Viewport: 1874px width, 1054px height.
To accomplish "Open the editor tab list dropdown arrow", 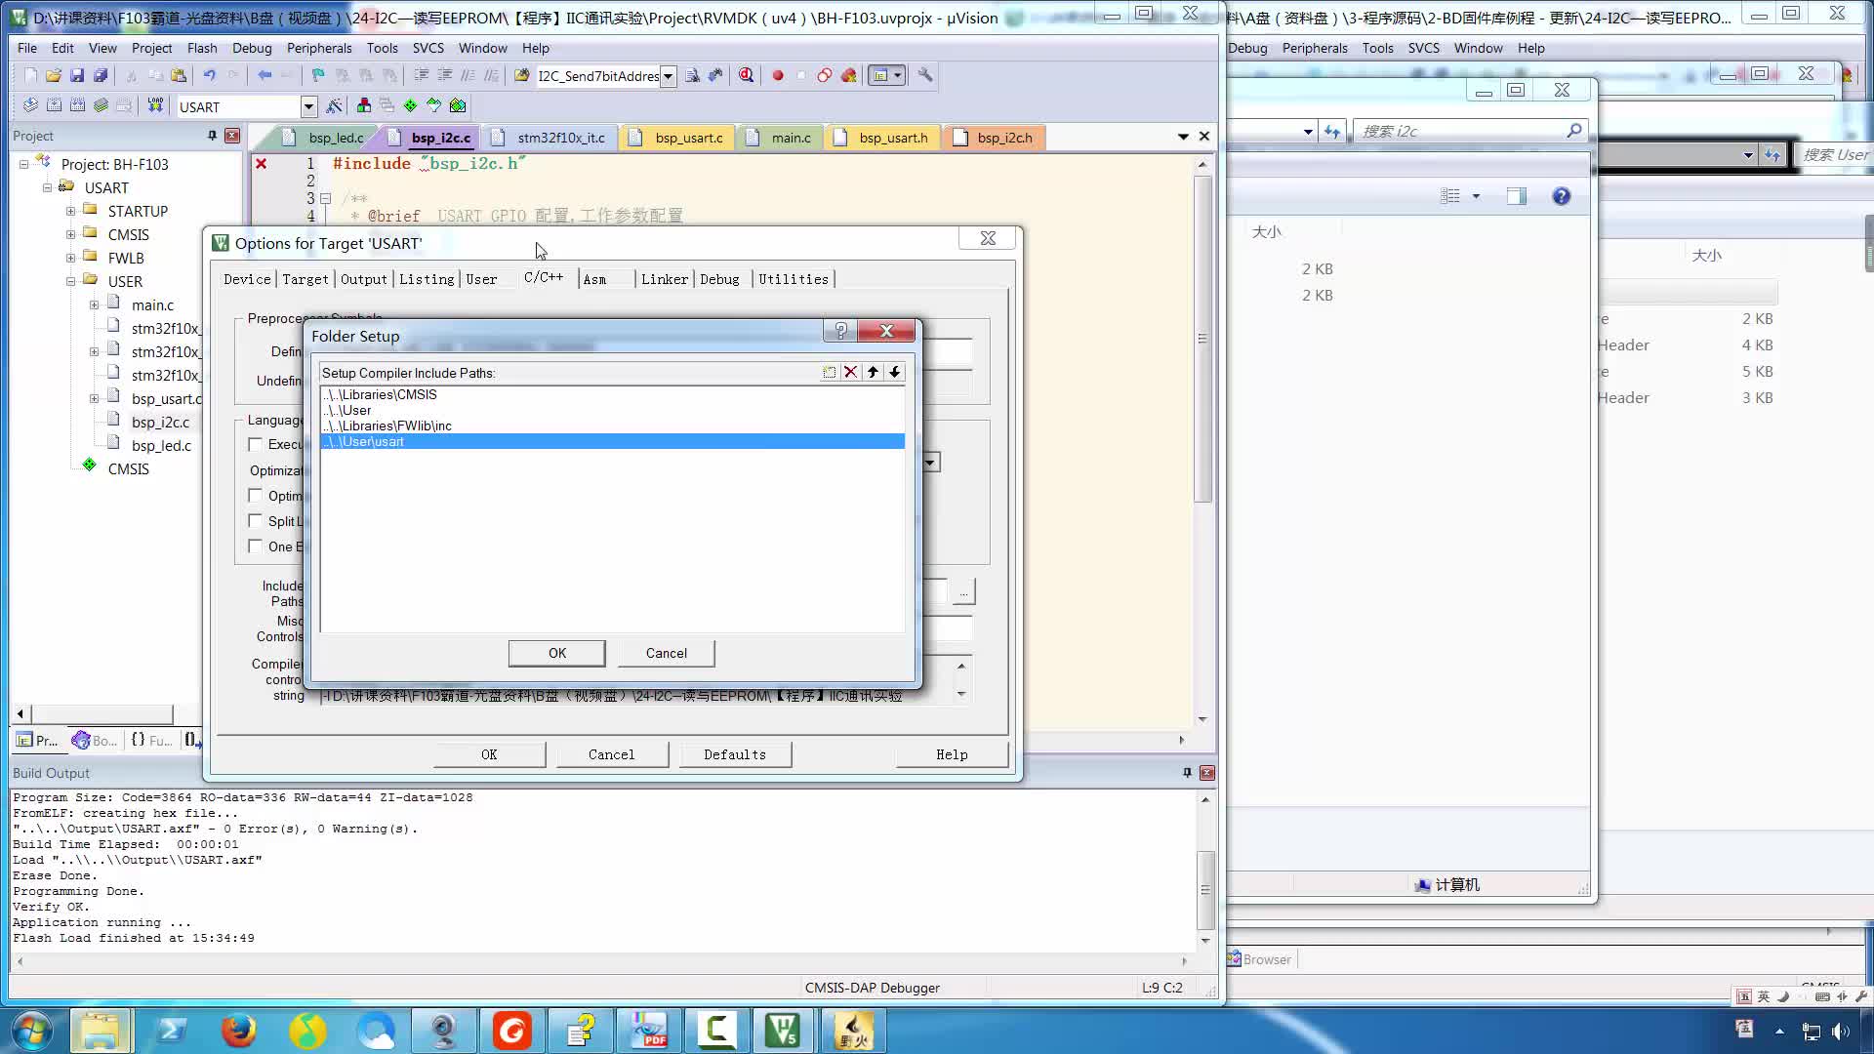I will click(x=1183, y=137).
